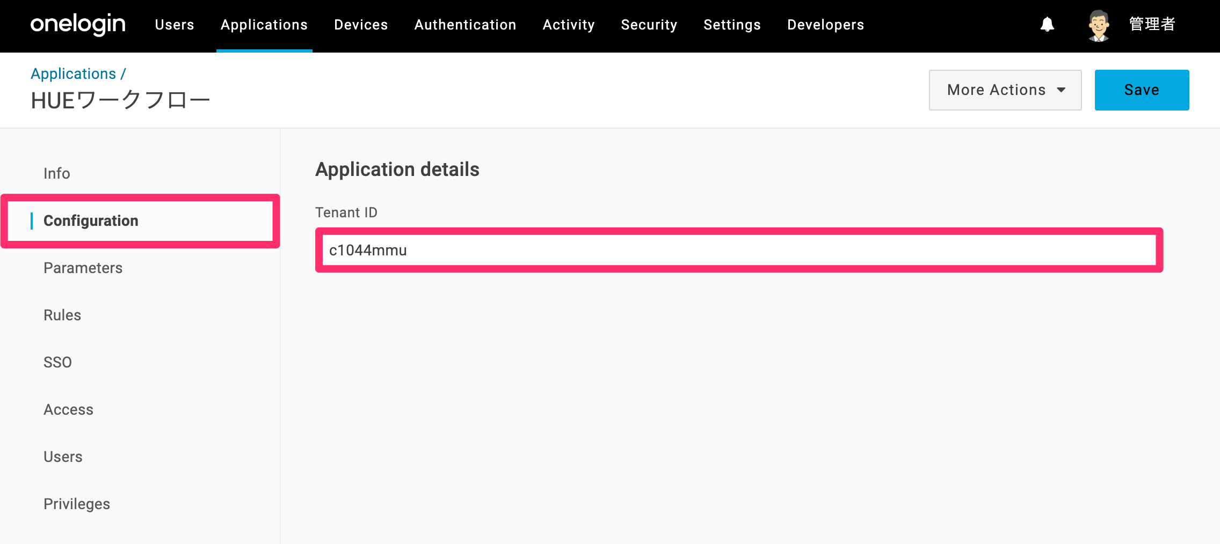Click the Save button
The width and height of the screenshot is (1220, 544).
(x=1142, y=90)
